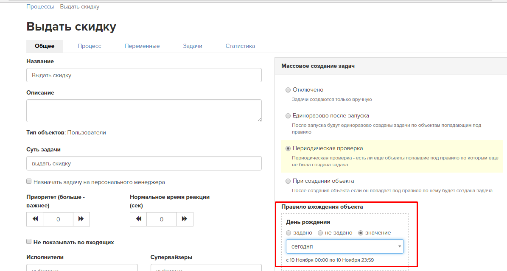Click 'Правило вхождения объекта' heading
The width and height of the screenshot is (507, 271).
pos(322,207)
